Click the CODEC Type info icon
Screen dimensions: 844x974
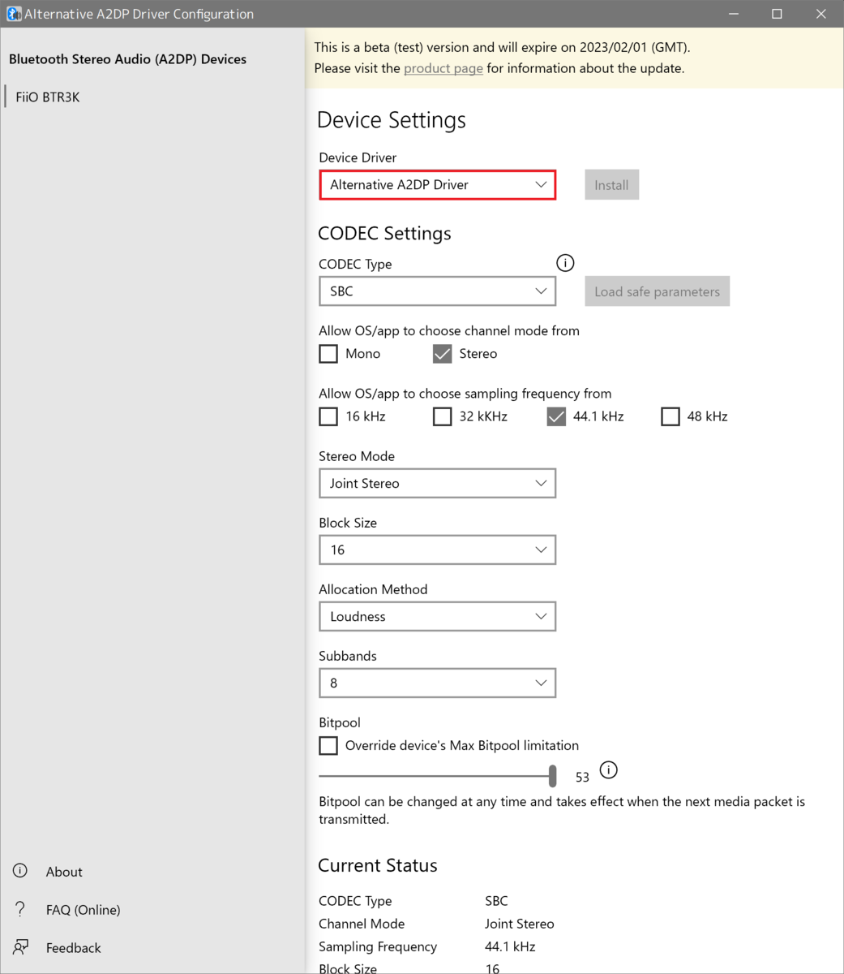564,262
